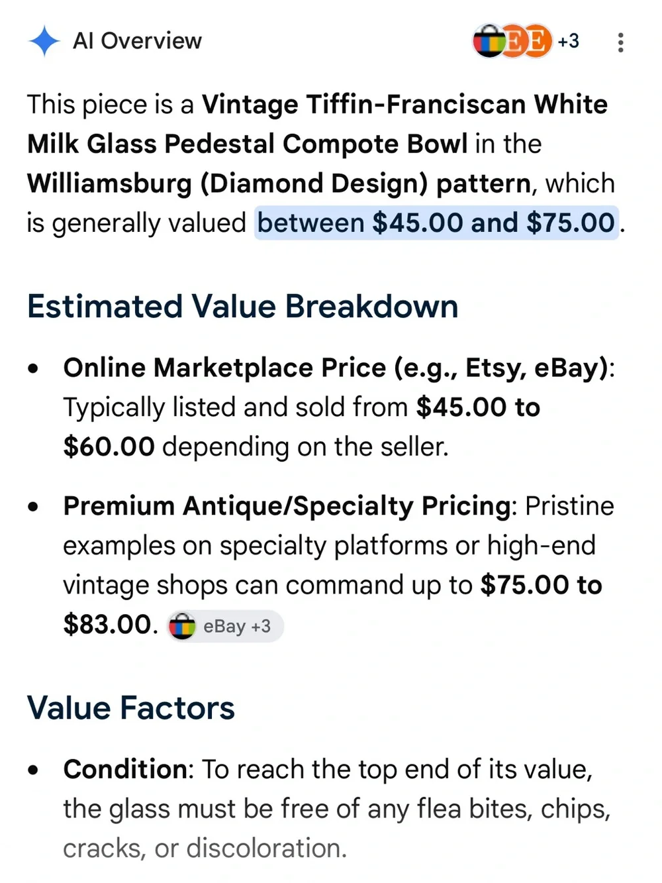662x883 pixels.
Task: Click the Premium Antique/Specialty Pricing bullet title
Action: 287,506
